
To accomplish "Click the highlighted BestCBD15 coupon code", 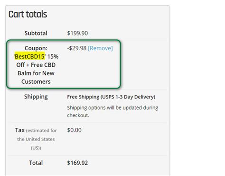I will click(29, 56).
